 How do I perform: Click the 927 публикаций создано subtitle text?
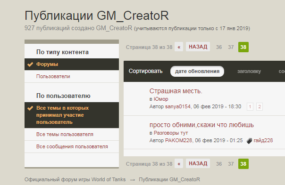[78, 28]
